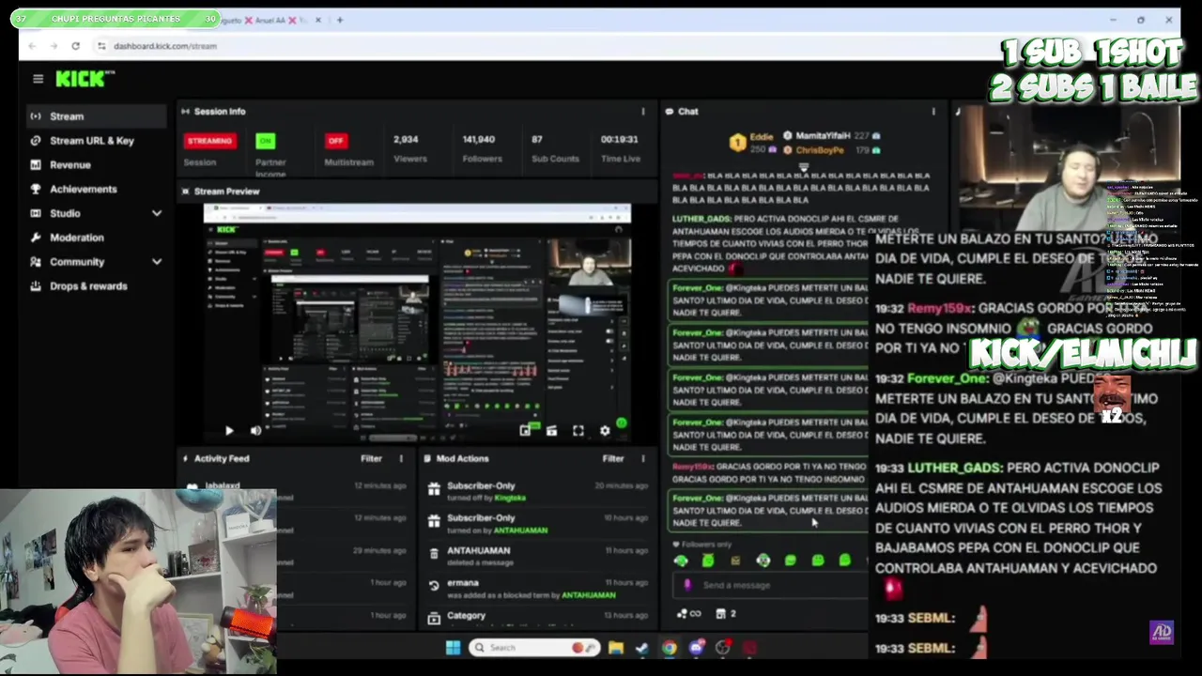Click the Send a message field
The height and width of the screenshot is (676, 1202).
click(770, 586)
